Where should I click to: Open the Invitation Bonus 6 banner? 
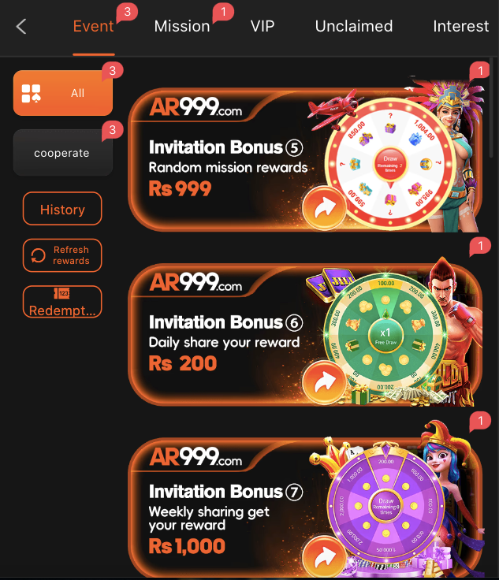tap(305, 335)
